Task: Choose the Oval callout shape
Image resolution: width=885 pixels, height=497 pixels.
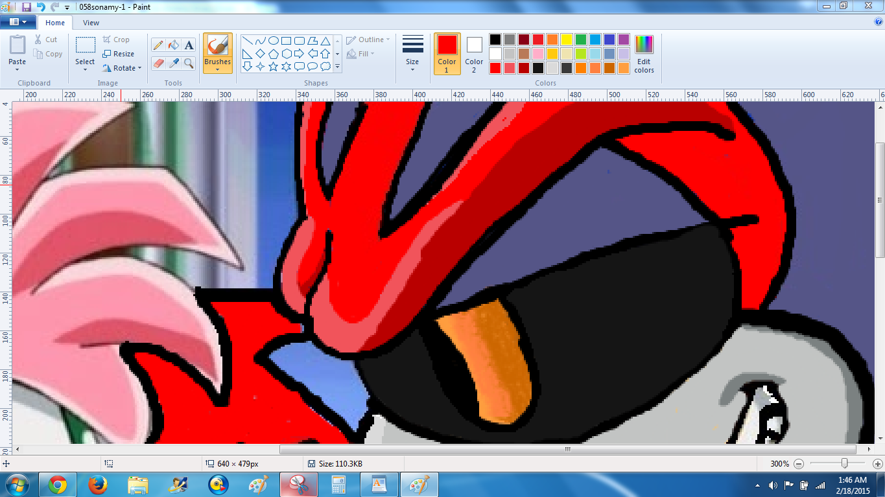Action: [312, 66]
